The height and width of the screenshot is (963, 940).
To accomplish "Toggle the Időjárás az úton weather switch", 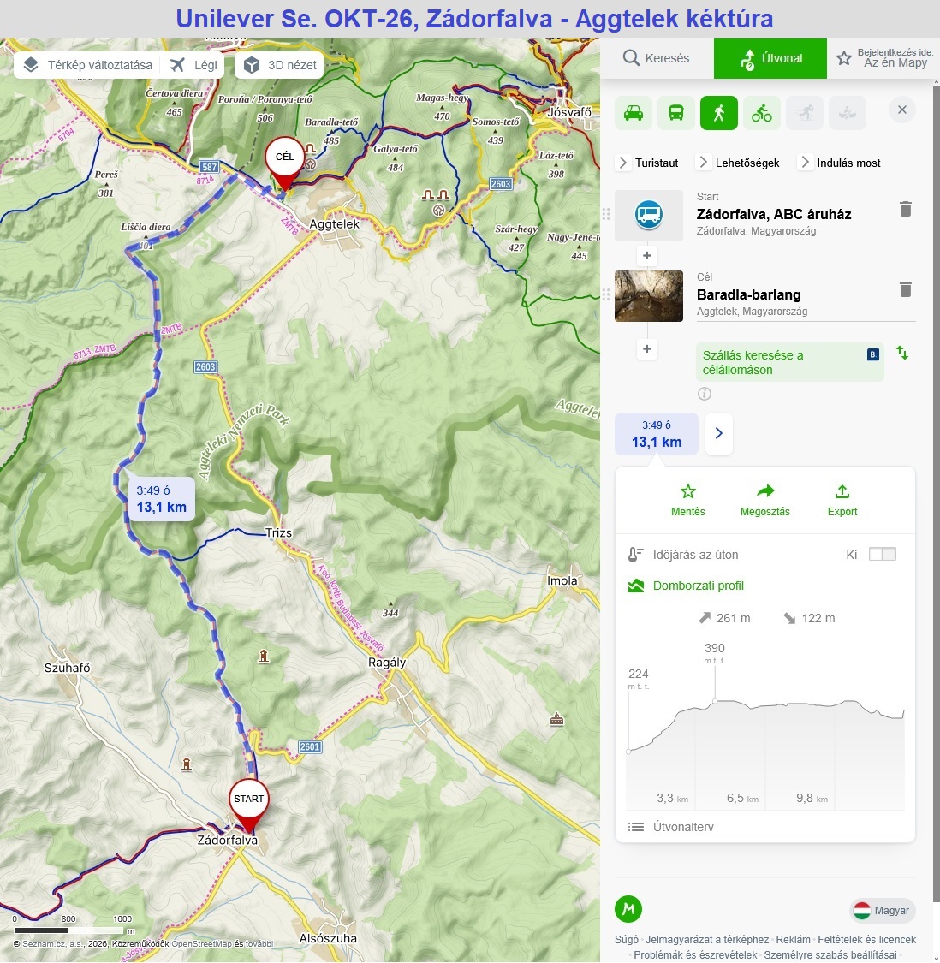I will [883, 555].
